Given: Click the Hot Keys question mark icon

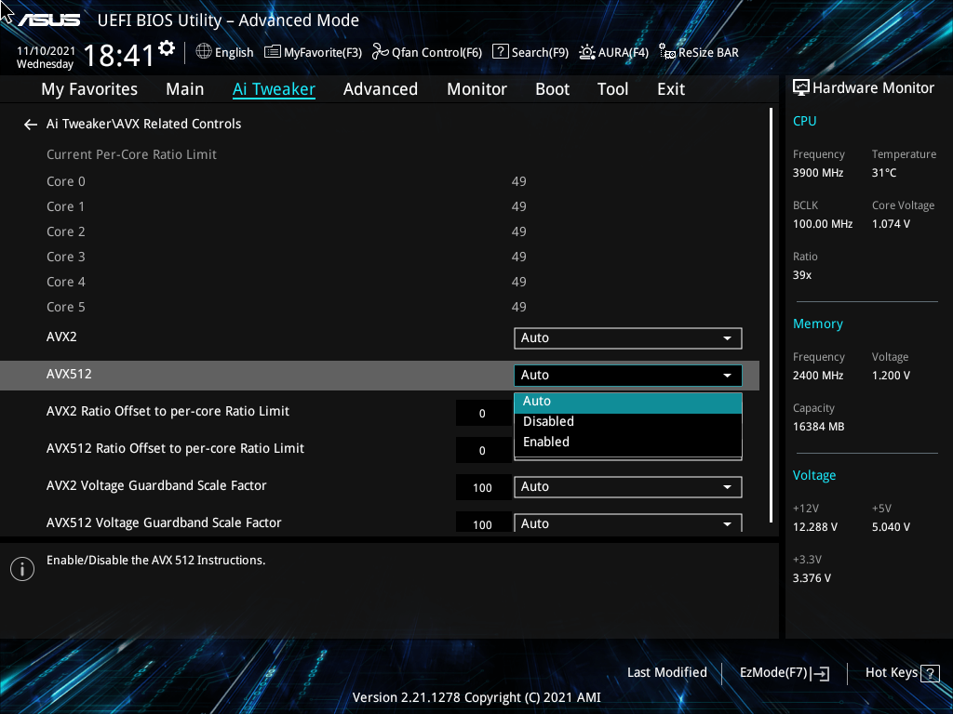Looking at the screenshot, I should (930, 673).
